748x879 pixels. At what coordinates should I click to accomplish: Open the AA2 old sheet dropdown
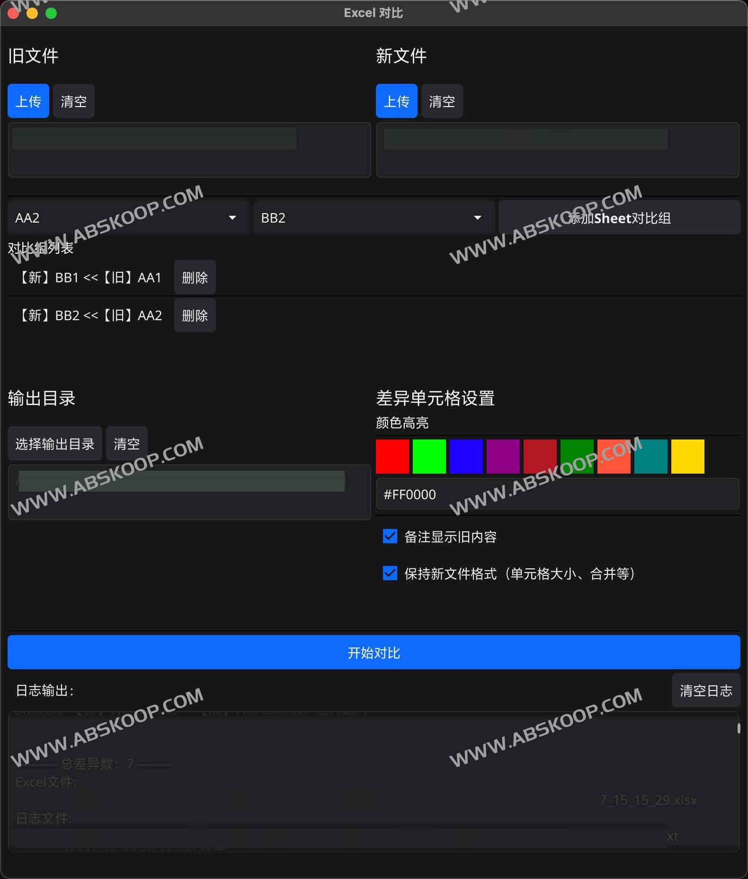(x=128, y=217)
